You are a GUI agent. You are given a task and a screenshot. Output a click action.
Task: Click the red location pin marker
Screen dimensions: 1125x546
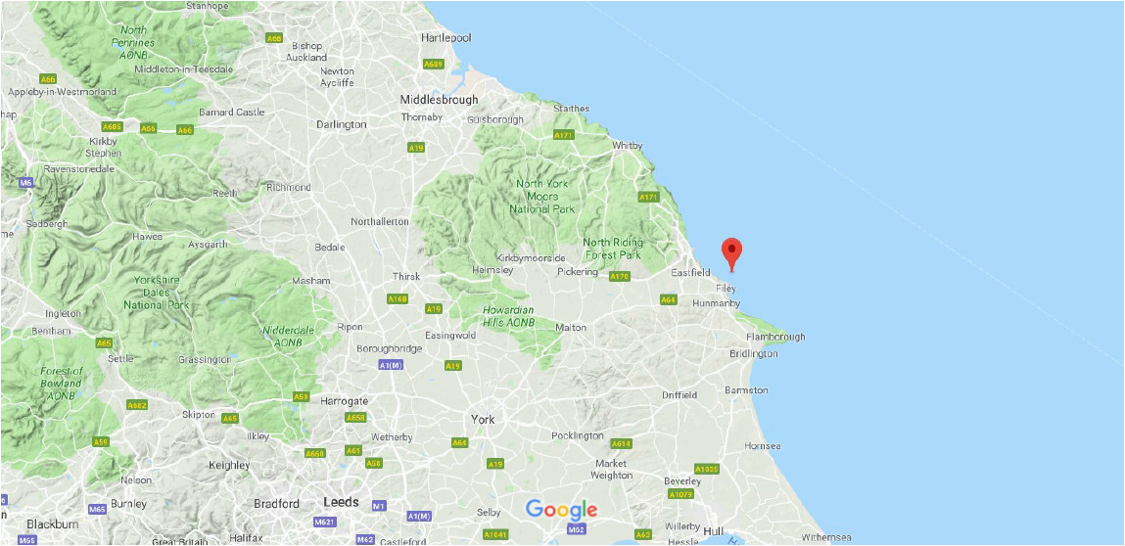point(731,254)
